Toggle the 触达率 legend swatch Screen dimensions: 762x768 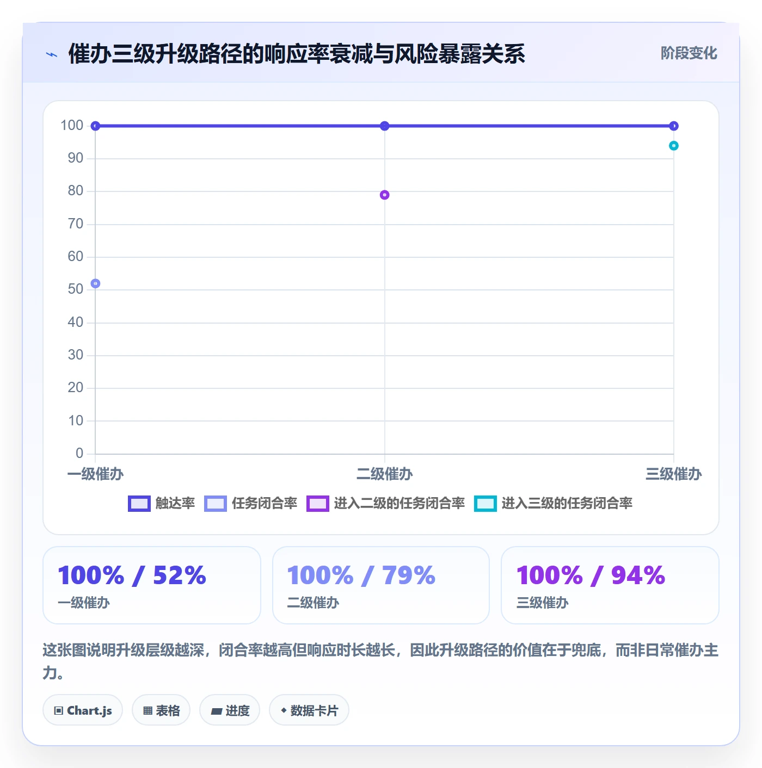coord(139,504)
